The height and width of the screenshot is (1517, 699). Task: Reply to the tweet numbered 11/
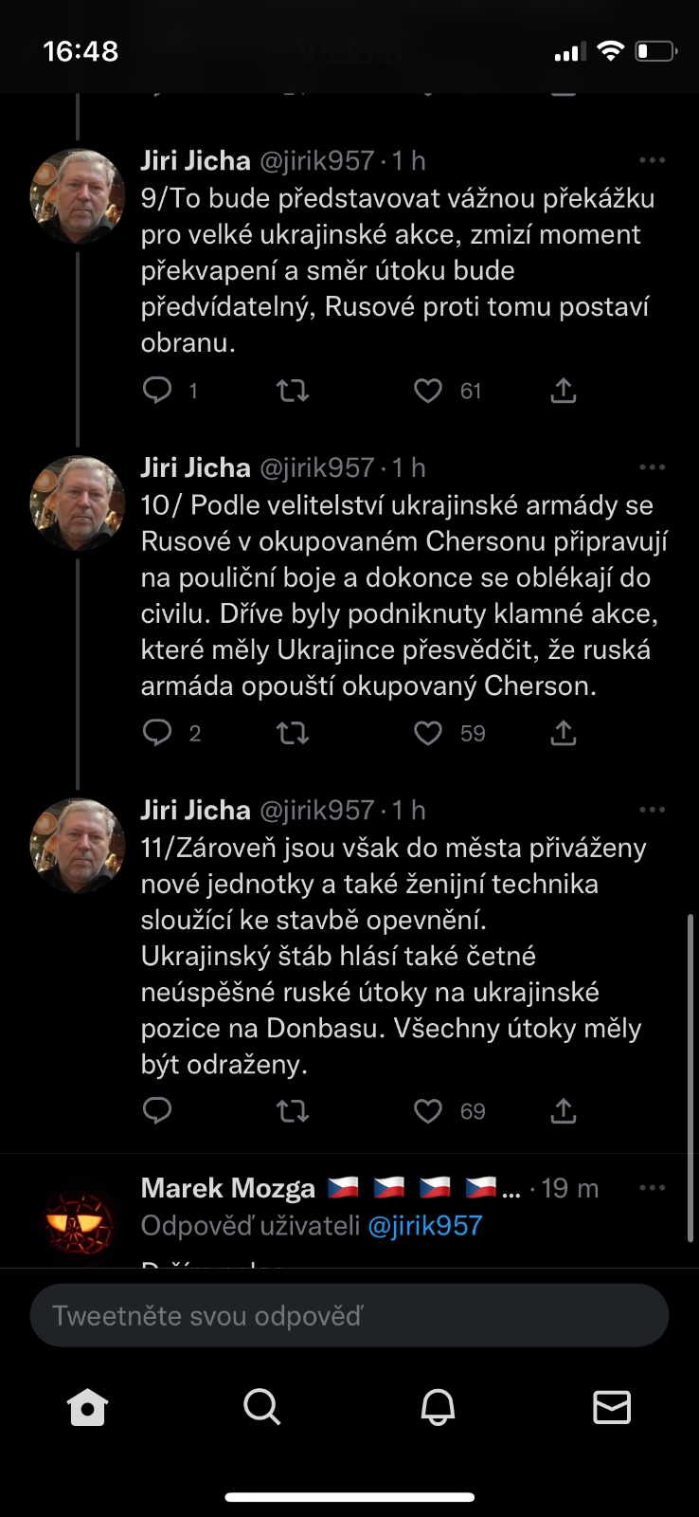coord(157,1110)
